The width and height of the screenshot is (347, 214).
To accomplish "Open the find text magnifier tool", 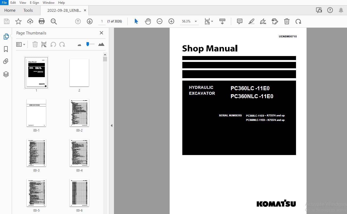I will 54,21.
